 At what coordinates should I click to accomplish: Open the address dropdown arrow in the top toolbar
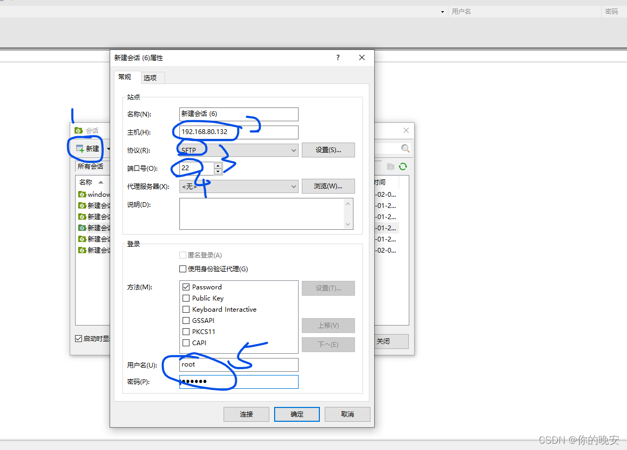click(442, 12)
